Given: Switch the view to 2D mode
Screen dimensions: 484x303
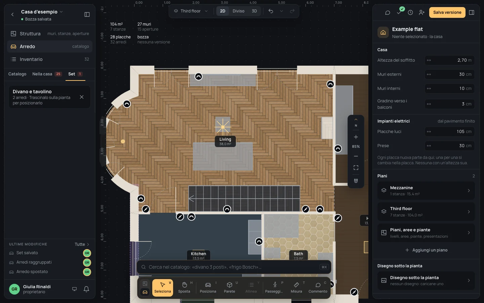Looking at the screenshot, I should [223, 11].
